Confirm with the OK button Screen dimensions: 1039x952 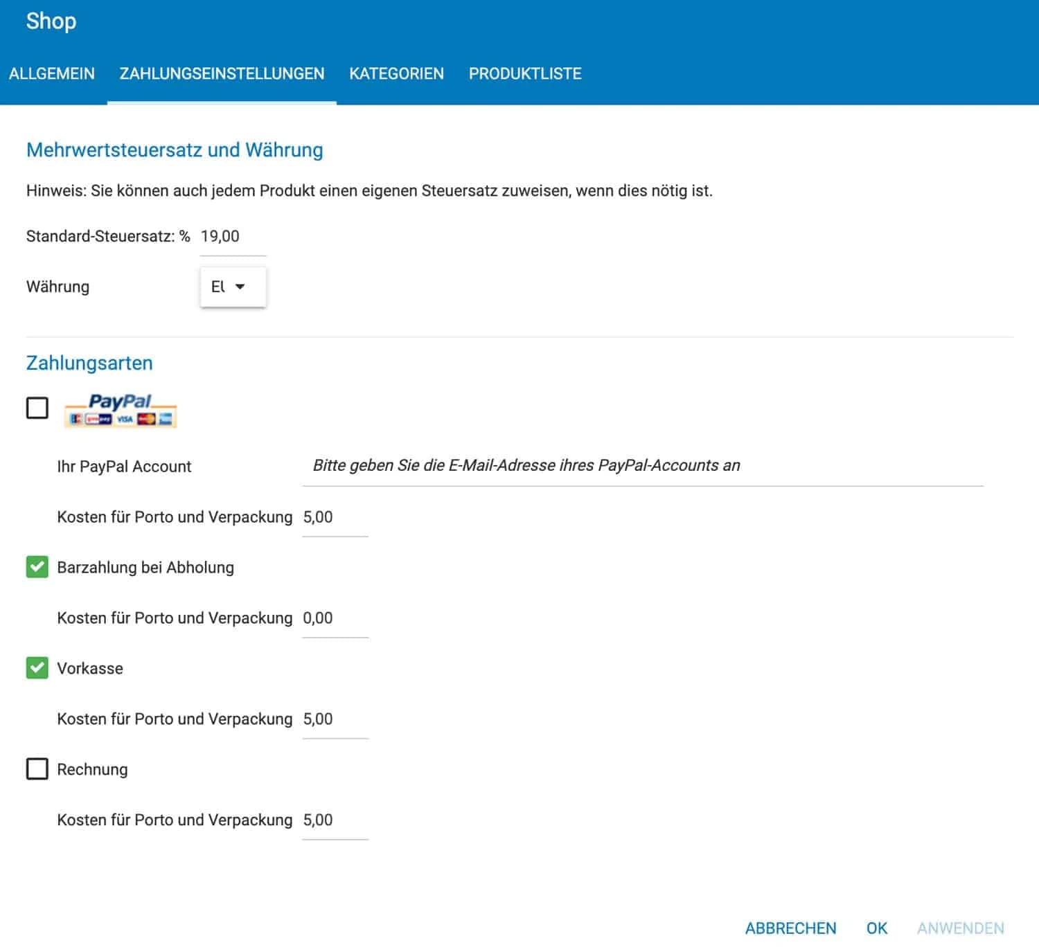click(876, 928)
